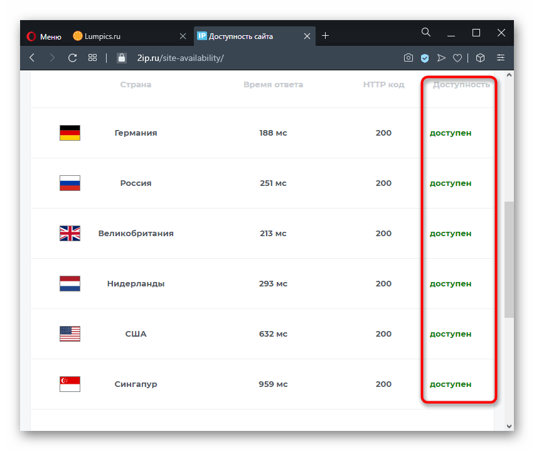Click the 200 code in the Германия row
The height and width of the screenshot is (451, 534).
click(x=383, y=133)
